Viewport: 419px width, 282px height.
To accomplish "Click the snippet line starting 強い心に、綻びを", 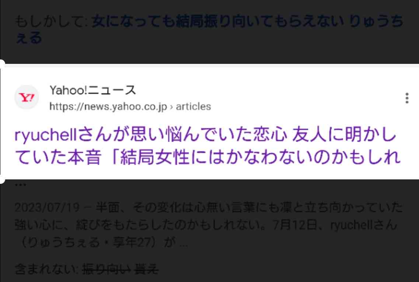I will coord(206,225).
